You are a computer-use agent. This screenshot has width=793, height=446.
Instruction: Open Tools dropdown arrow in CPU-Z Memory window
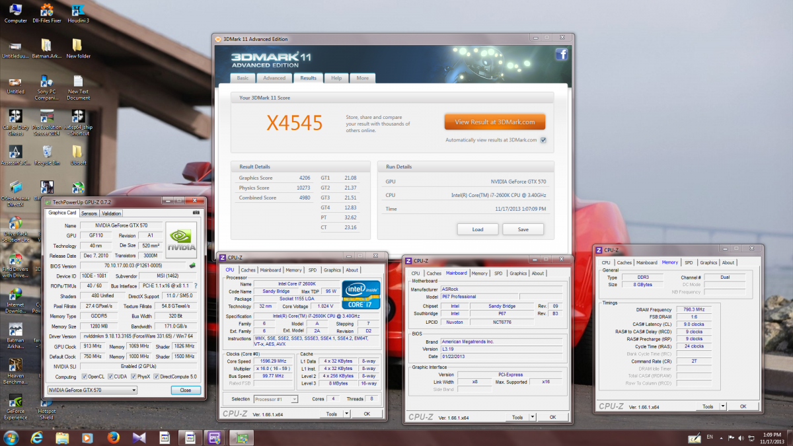723,406
